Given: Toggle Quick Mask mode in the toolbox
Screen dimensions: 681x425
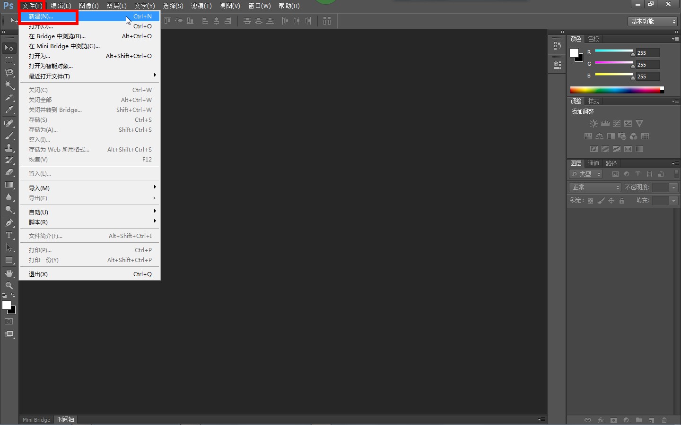Looking at the screenshot, I should tap(9, 322).
